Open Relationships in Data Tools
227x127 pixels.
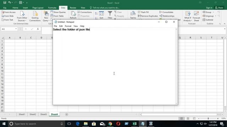coord(167,16)
